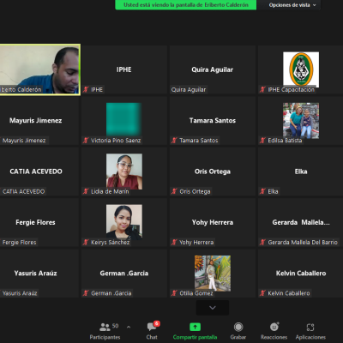Open the Opciones de vista dropdown
The image size is (343, 343).
click(292, 5)
